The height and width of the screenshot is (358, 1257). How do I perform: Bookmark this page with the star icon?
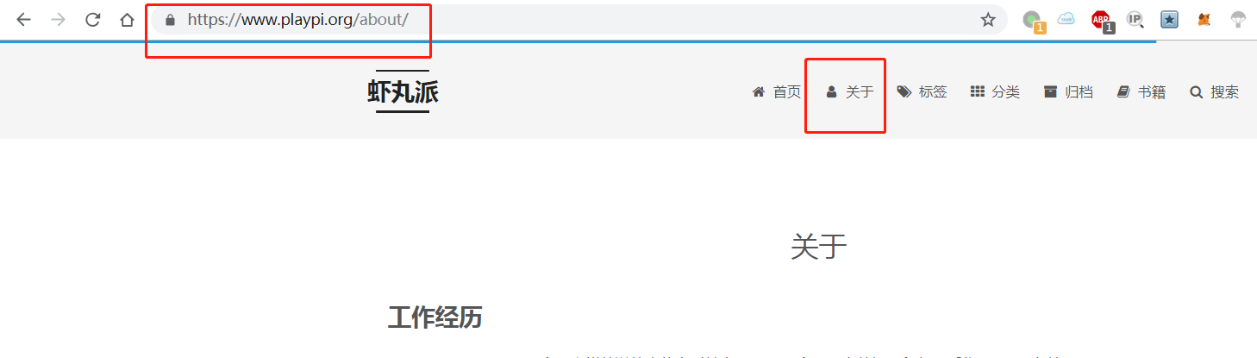click(988, 20)
